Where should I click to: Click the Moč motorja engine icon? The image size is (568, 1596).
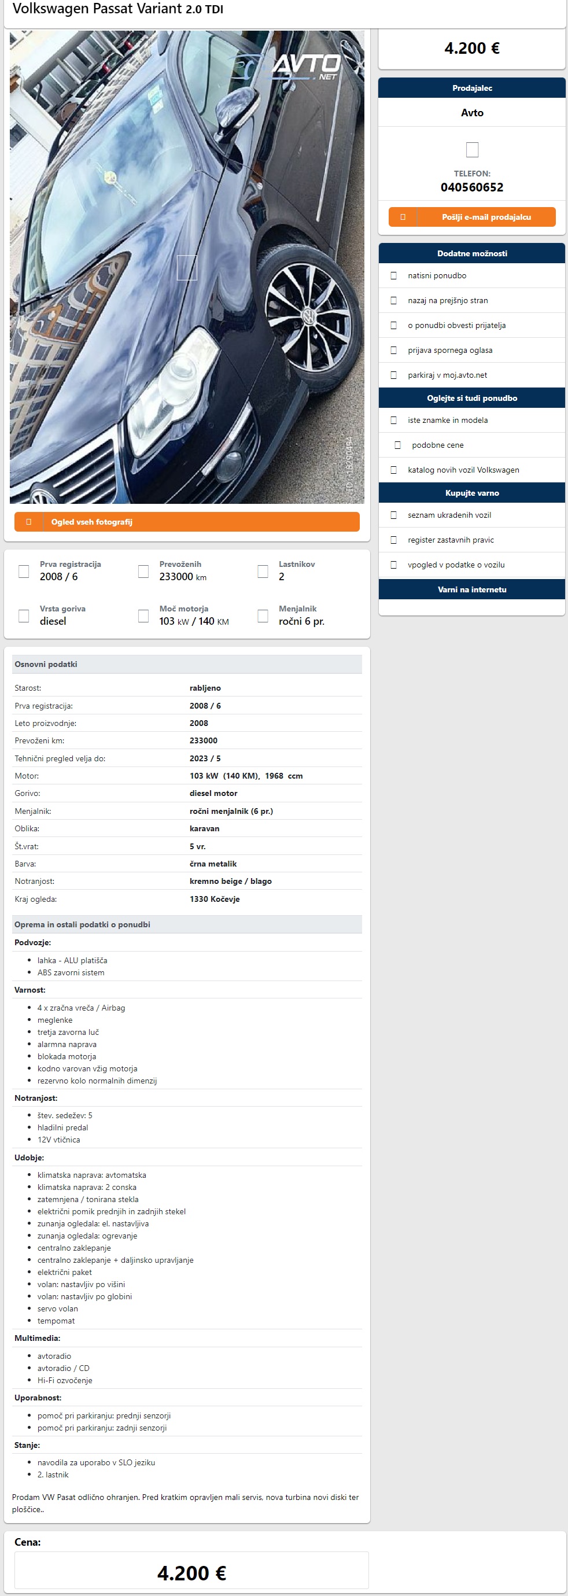[143, 616]
